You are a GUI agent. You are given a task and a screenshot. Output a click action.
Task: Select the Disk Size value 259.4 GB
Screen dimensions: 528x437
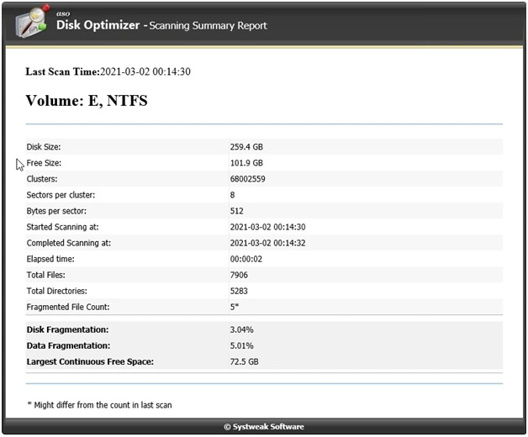pyautogui.click(x=246, y=147)
